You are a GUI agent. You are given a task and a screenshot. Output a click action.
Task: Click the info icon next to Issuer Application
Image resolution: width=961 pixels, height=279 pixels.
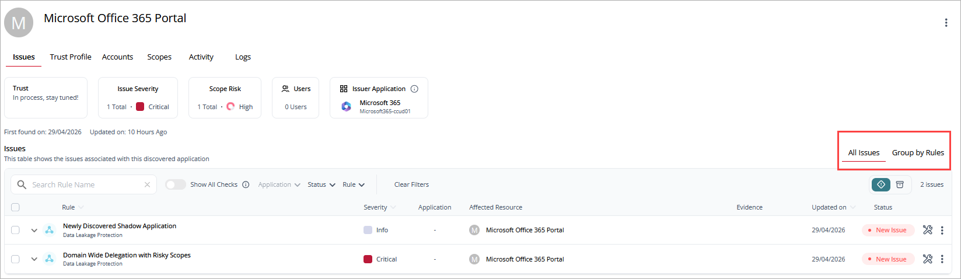point(414,89)
